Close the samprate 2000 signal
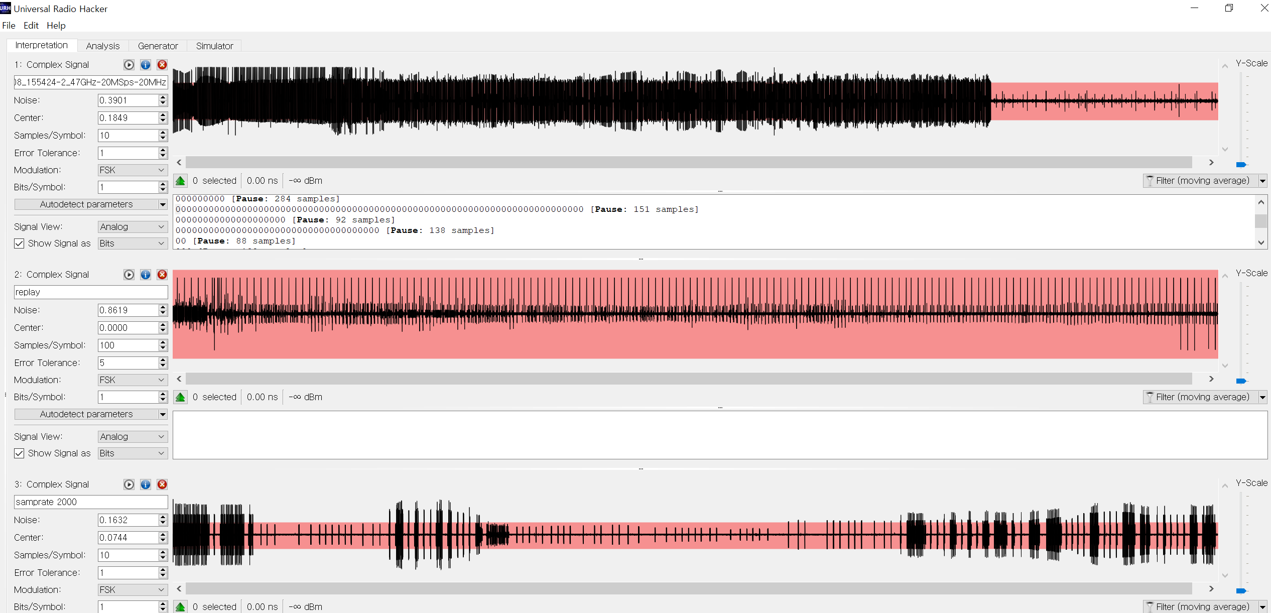 (x=162, y=484)
